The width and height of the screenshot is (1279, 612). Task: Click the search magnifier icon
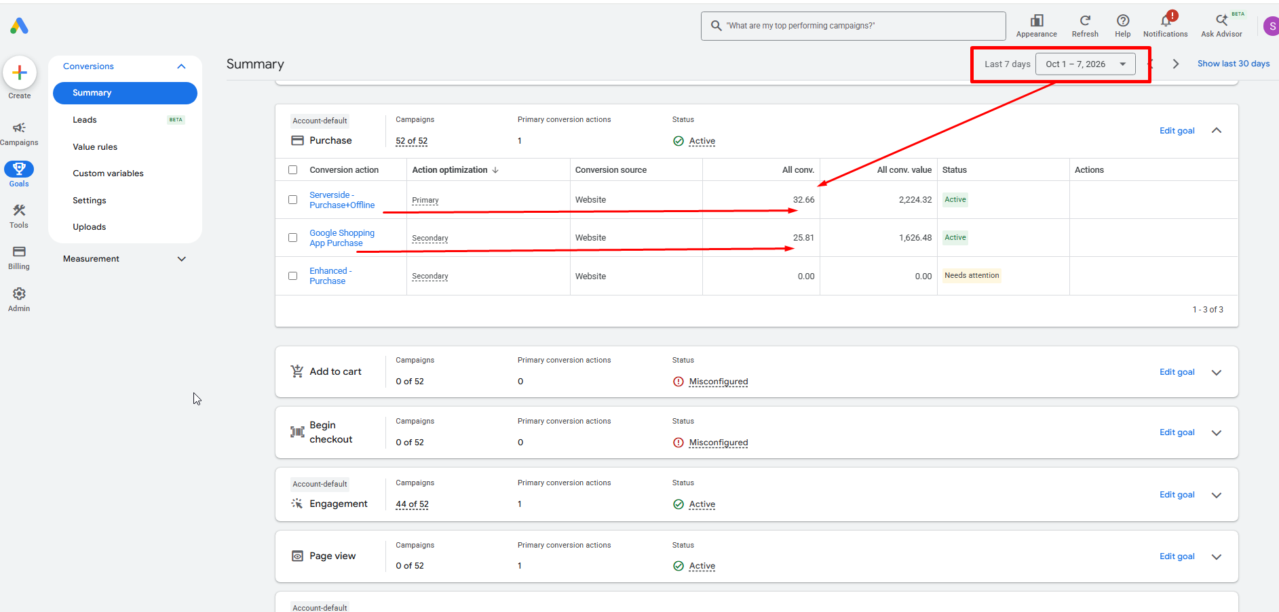[x=716, y=26]
